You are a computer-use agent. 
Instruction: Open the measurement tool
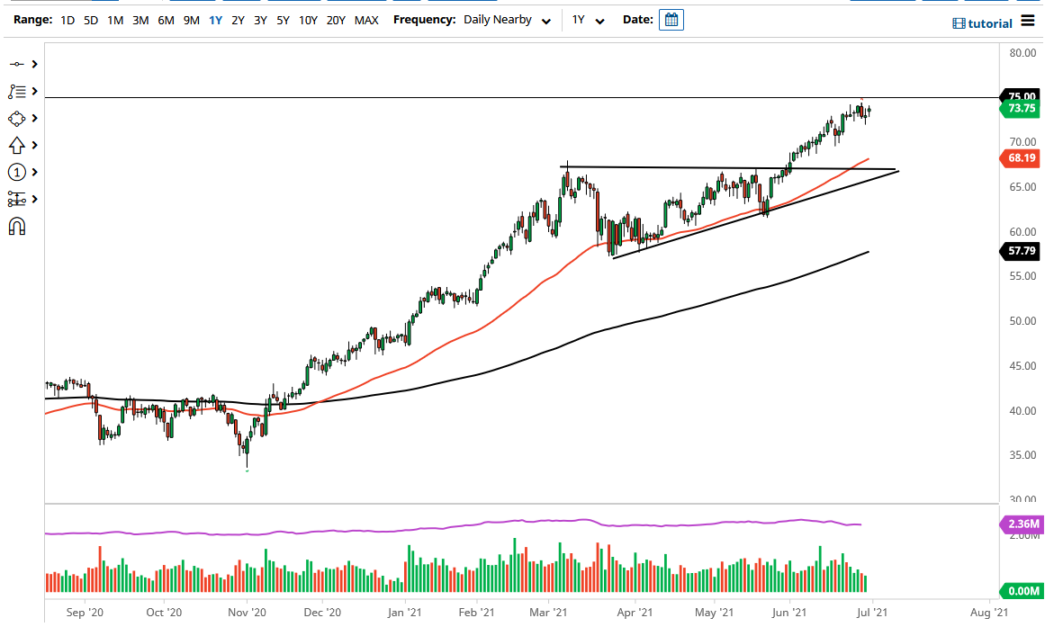pyautogui.click(x=18, y=199)
